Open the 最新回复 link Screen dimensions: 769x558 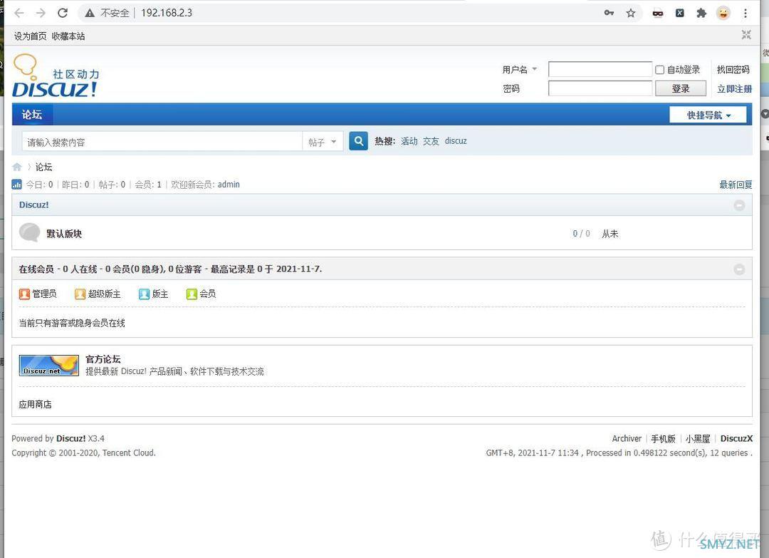tap(736, 185)
